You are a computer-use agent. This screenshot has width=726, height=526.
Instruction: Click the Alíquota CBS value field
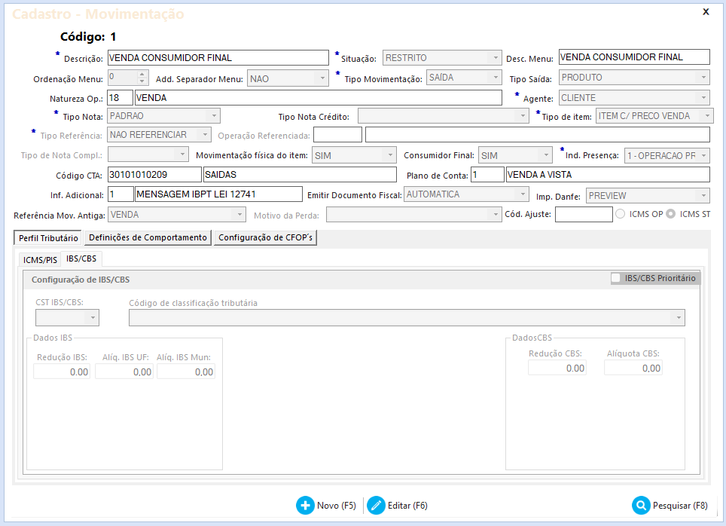pos(633,368)
